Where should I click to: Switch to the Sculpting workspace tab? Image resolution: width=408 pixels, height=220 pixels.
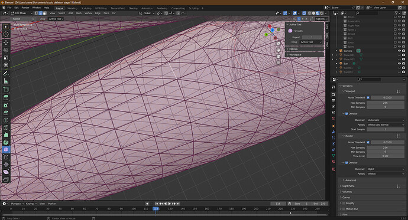(86, 8)
